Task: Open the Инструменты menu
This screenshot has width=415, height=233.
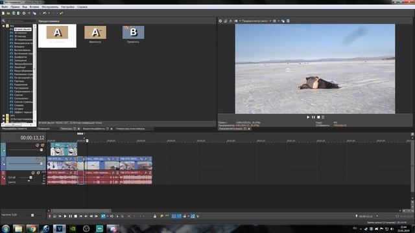Action: click(x=50, y=7)
